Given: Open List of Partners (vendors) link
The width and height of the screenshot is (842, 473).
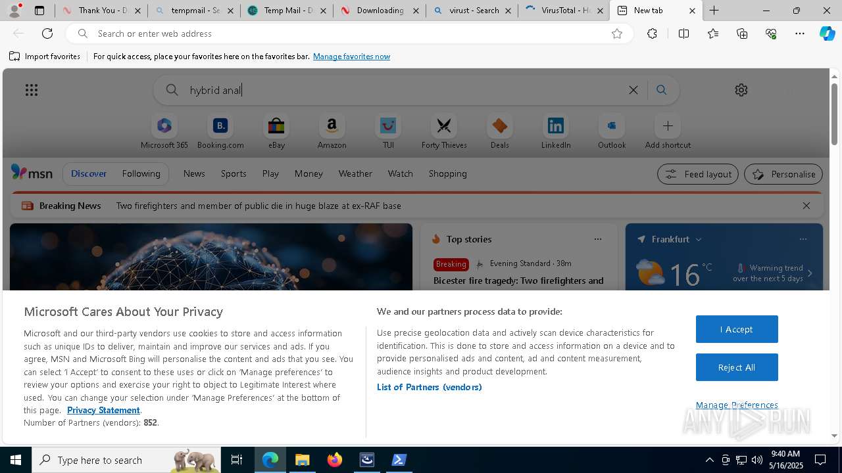Looking at the screenshot, I should pyautogui.click(x=430, y=387).
